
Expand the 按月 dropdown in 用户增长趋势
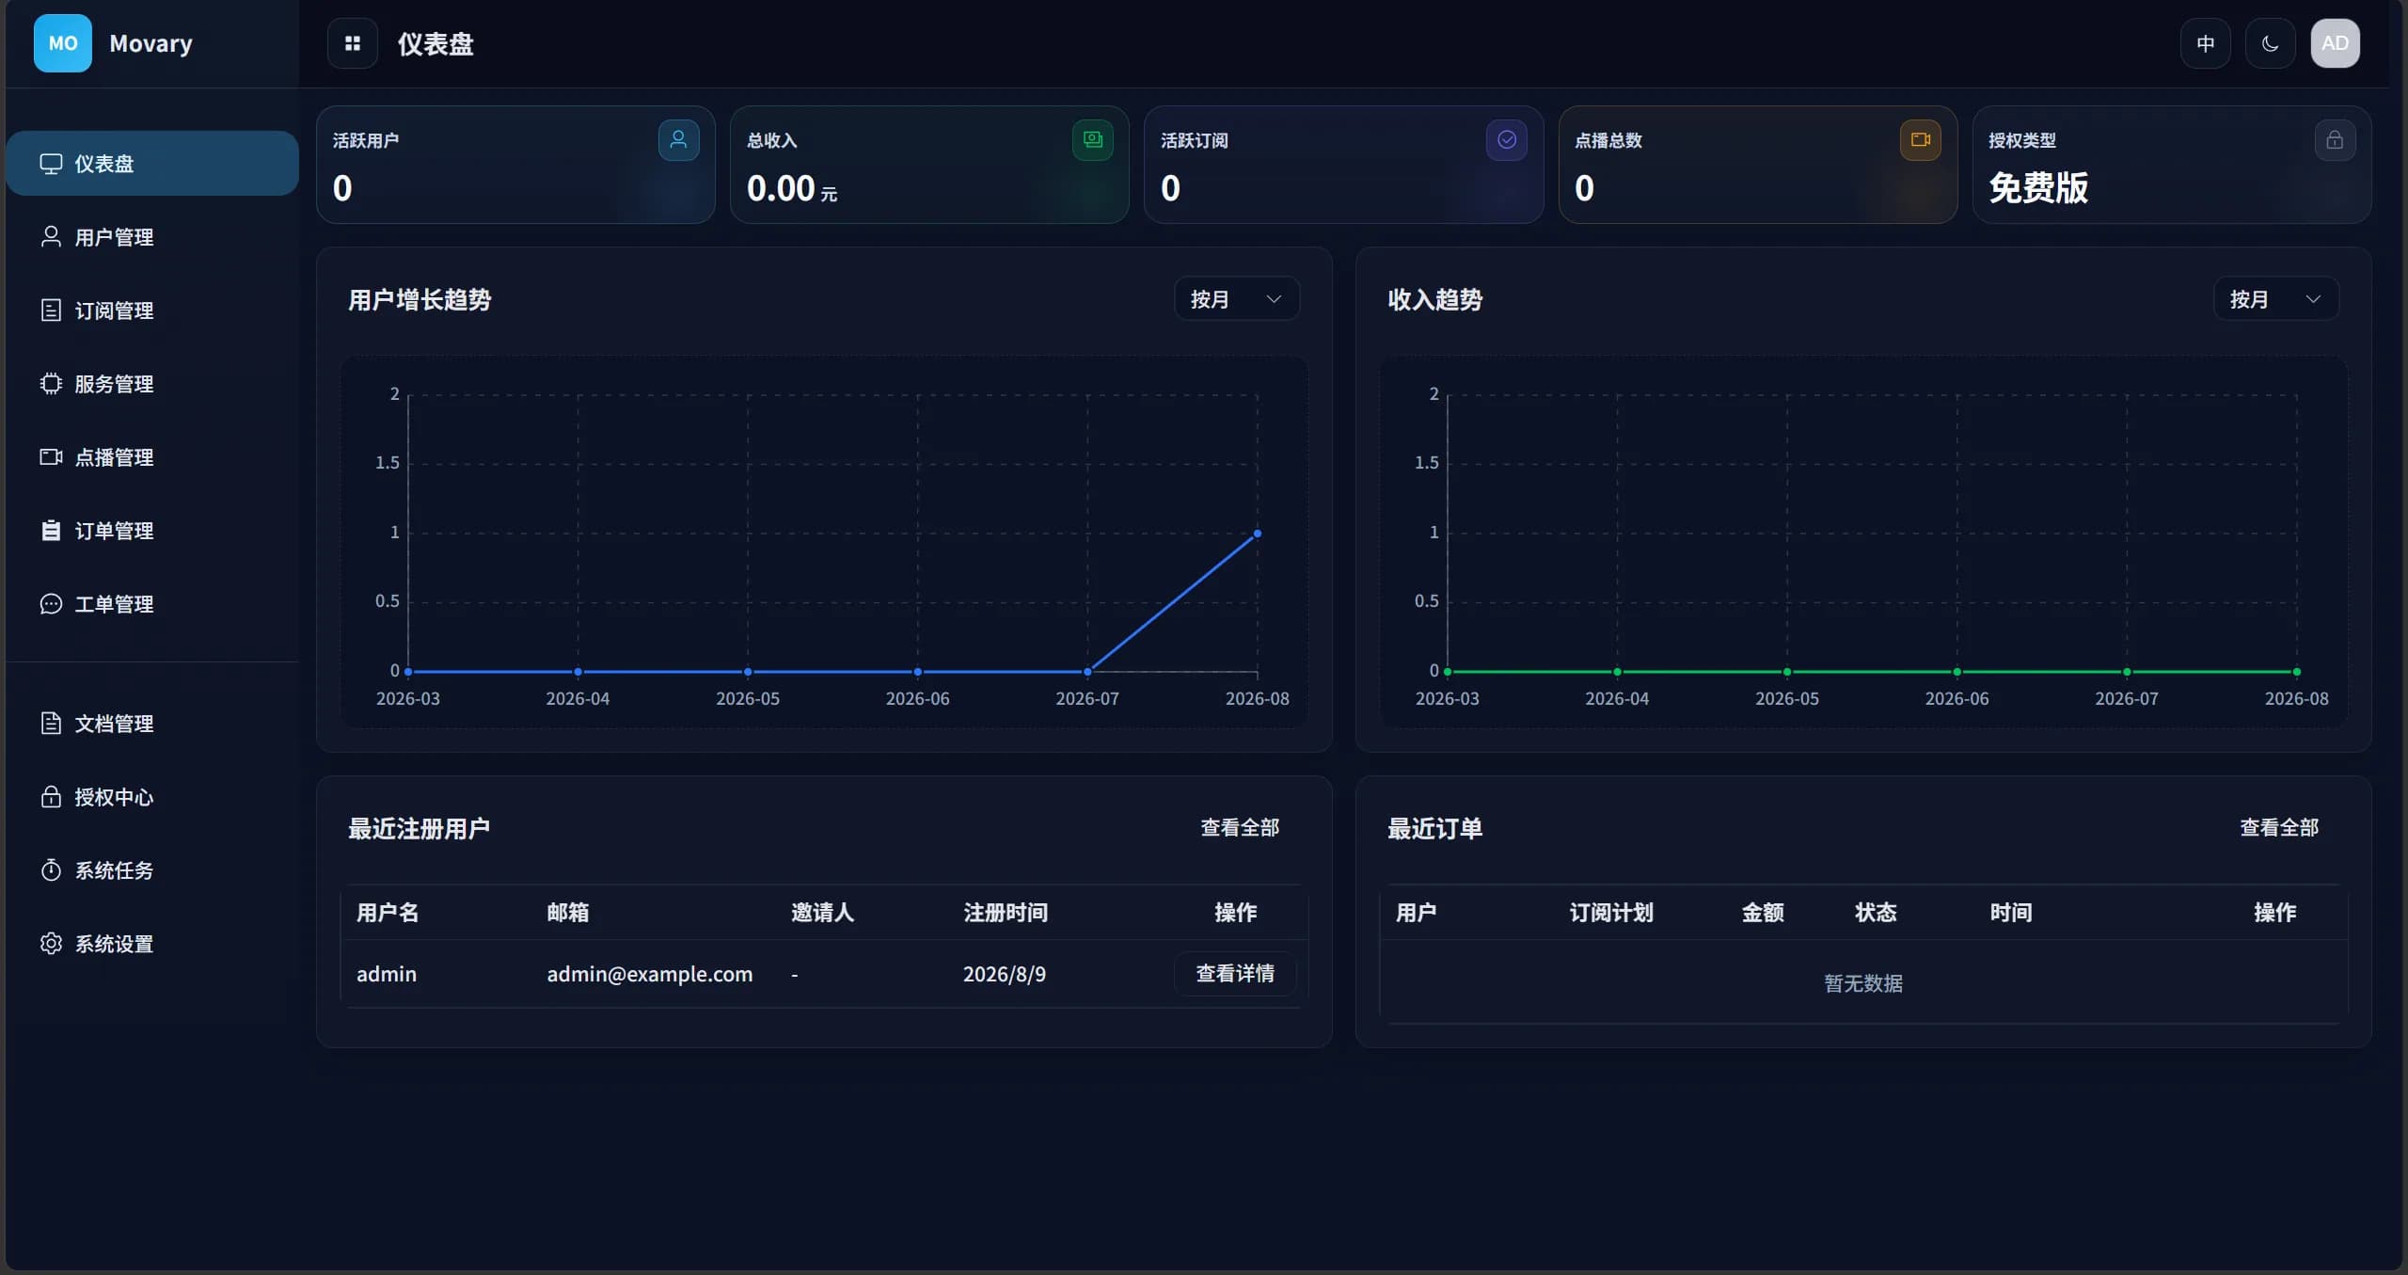[1236, 299]
